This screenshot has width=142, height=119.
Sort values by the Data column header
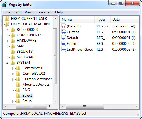[125, 20]
